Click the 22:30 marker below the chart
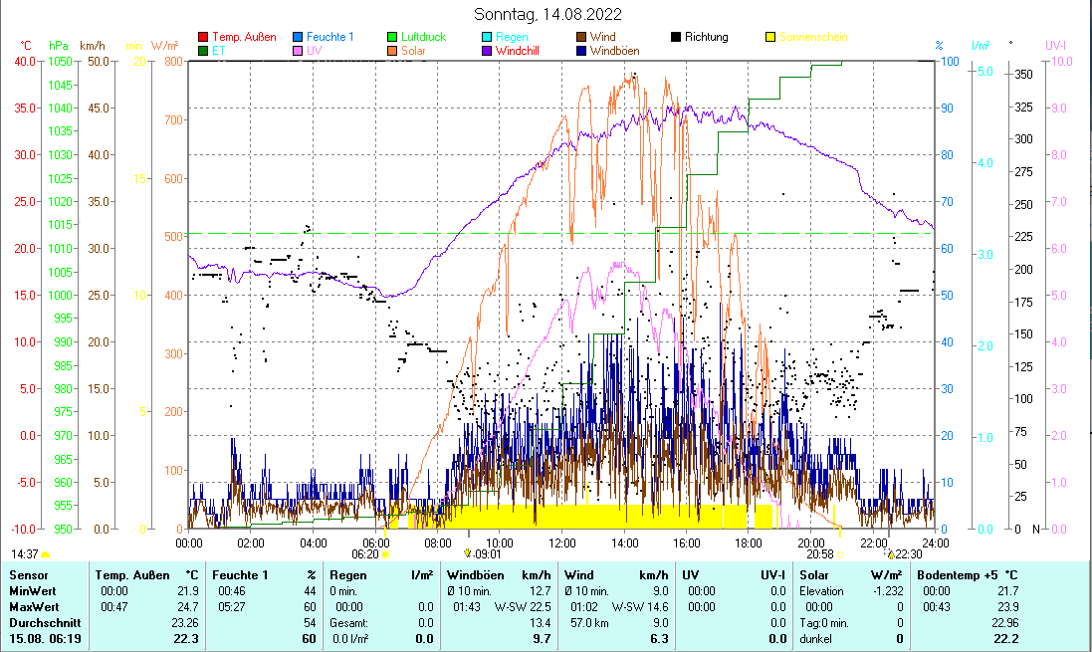 point(908,554)
